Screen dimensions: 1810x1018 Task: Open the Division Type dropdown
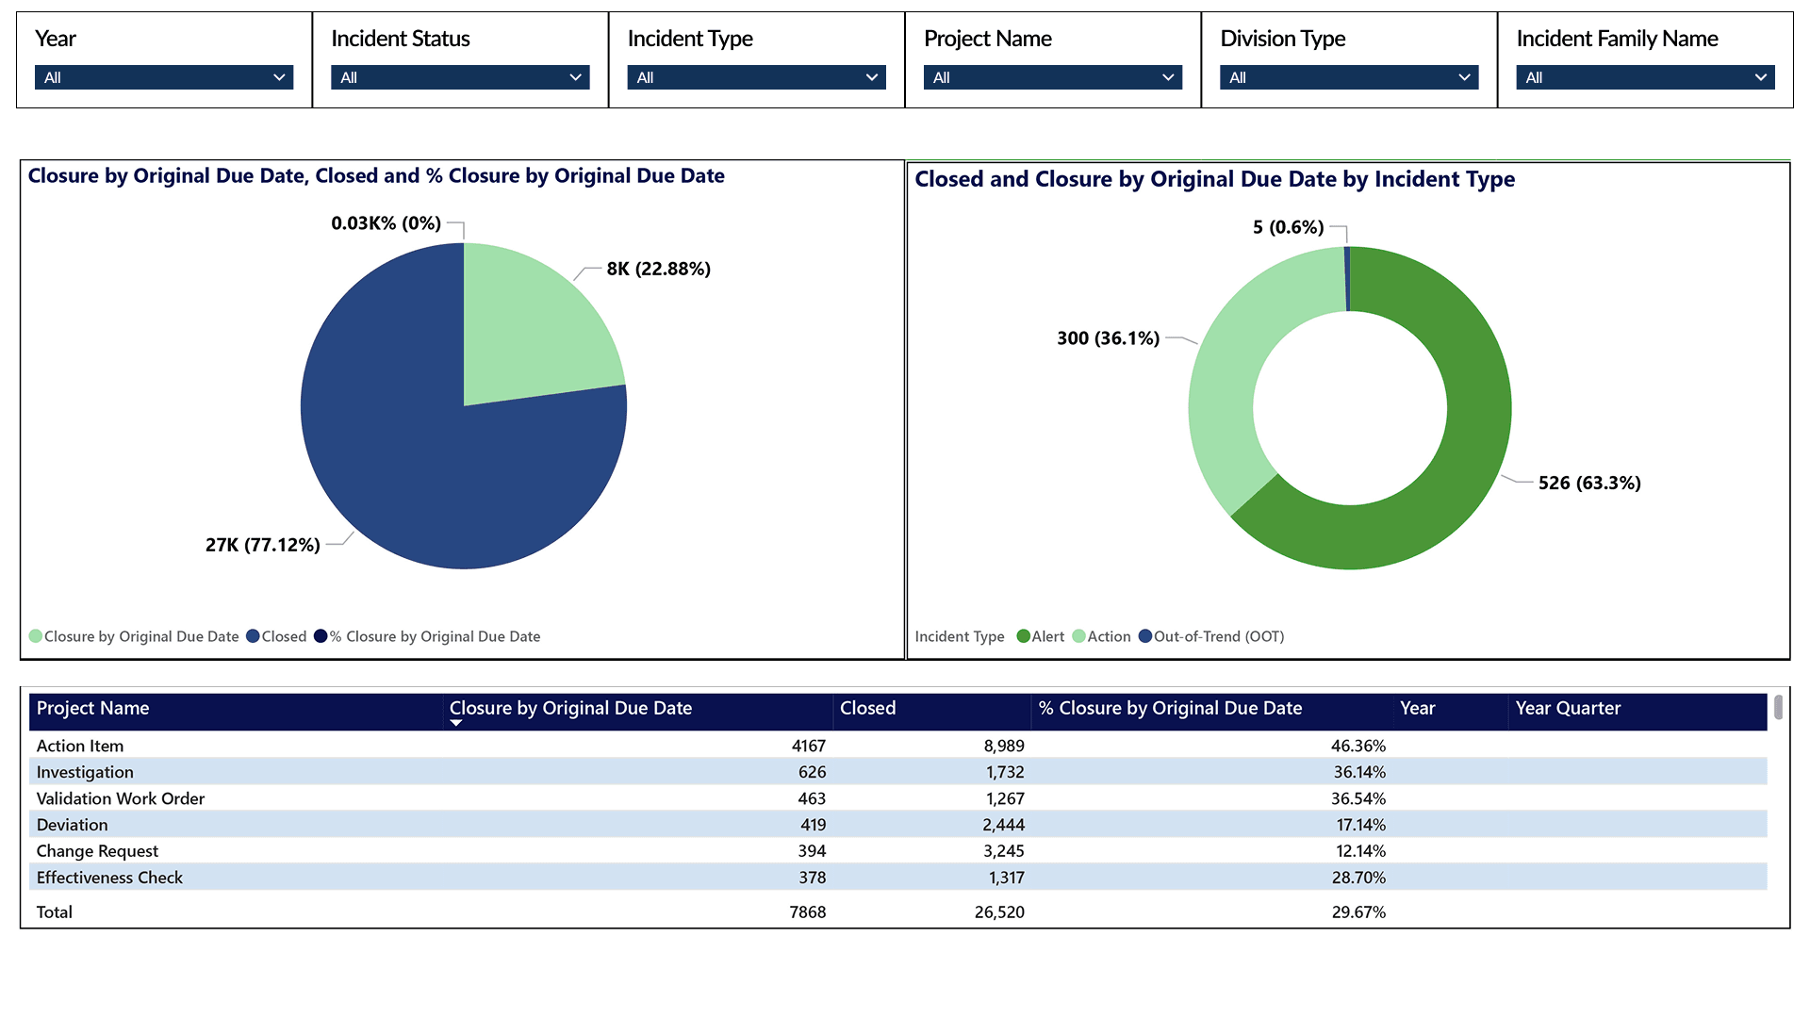pyautogui.click(x=1349, y=77)
